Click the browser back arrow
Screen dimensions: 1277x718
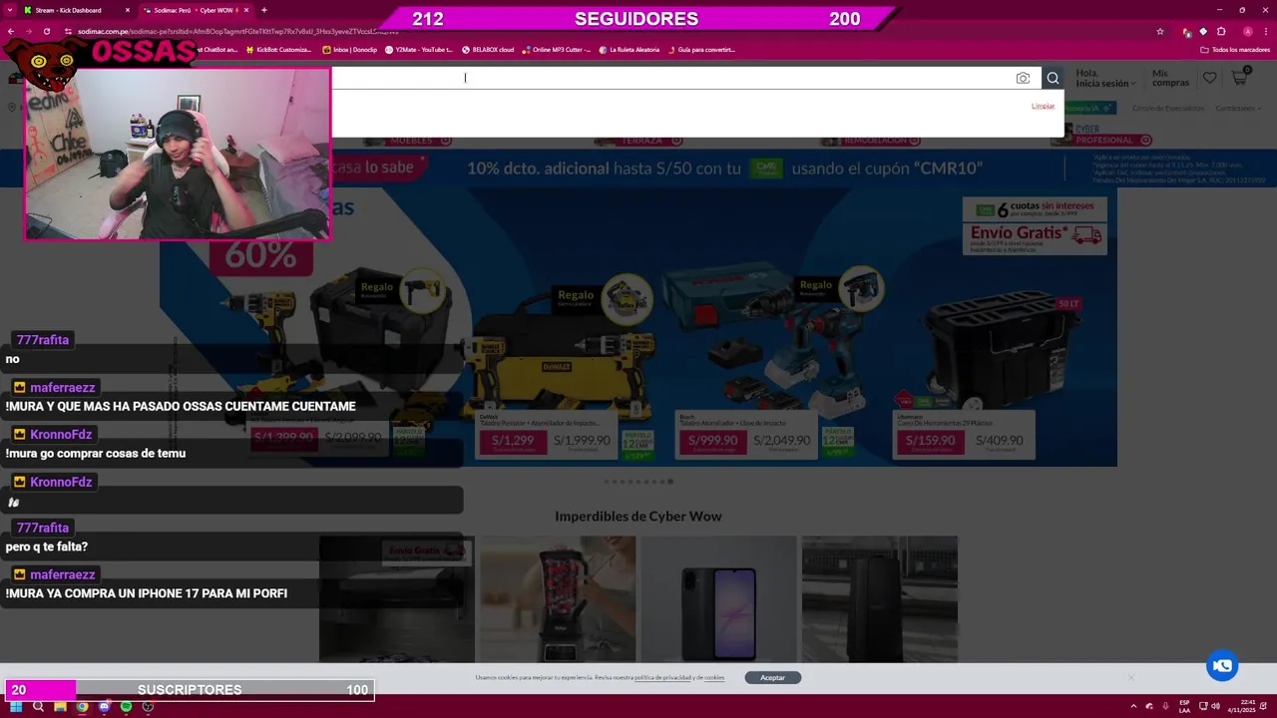[x=12, y=31]
